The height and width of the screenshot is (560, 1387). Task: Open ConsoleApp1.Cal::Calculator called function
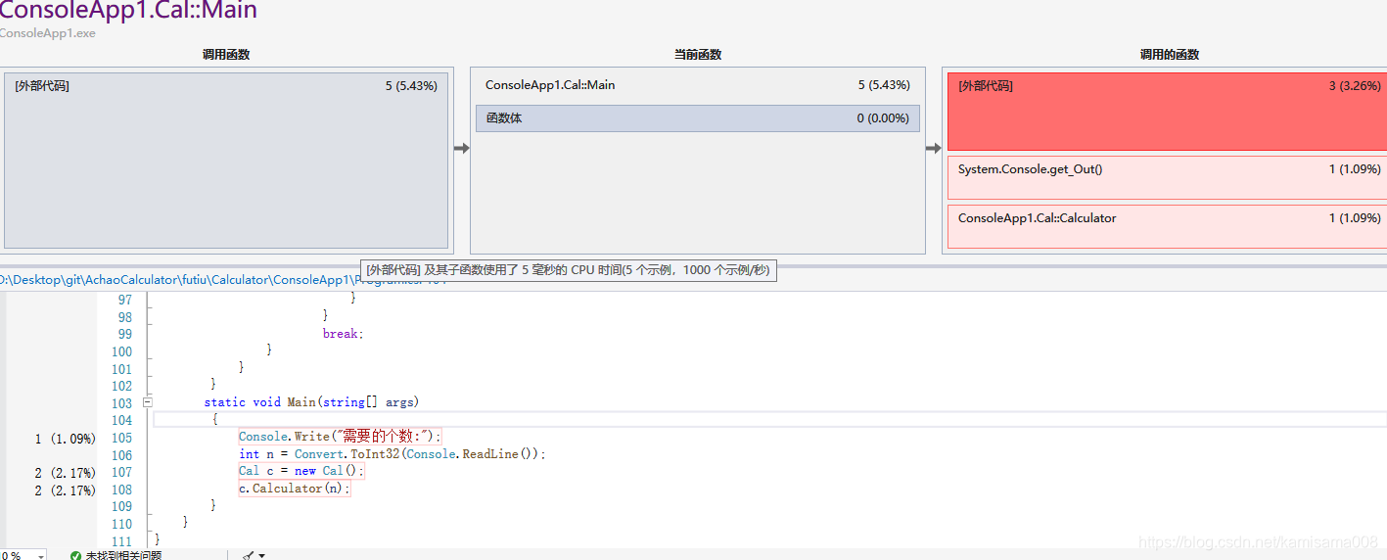click(1167, 226)
